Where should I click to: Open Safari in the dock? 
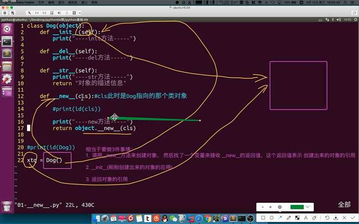click(x=199, y=218)
